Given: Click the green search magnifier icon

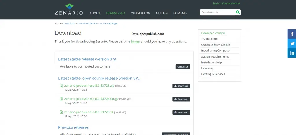Looking at the screenshot, I should tap(238, 12).
